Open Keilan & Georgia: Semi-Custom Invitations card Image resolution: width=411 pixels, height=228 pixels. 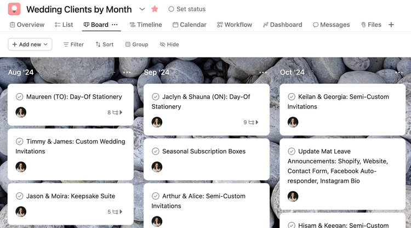tap(342, 110)
